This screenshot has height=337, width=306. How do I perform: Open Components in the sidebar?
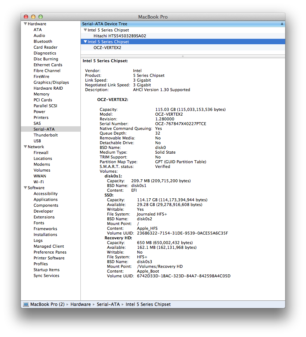pyautogui.click(x=46, y=205)
